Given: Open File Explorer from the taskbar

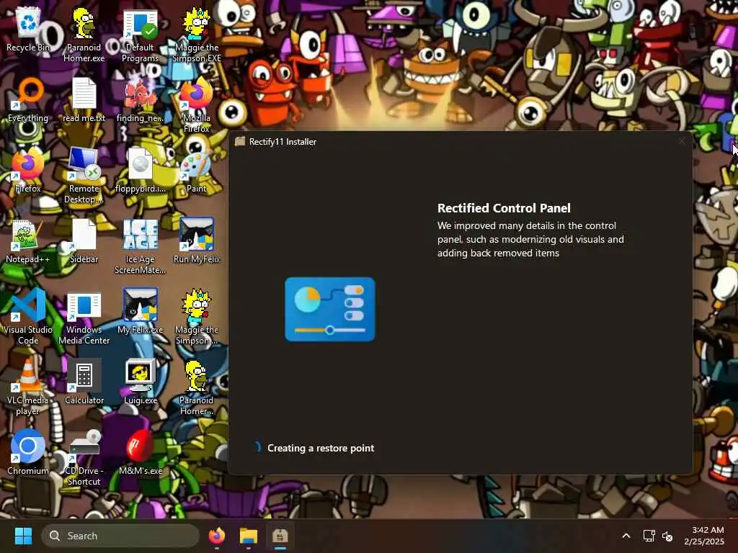Looking at the screenshot, I should [x=248, y=536].
